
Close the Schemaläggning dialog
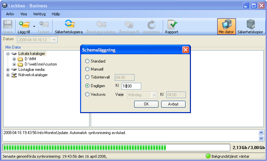click(186, 50)
